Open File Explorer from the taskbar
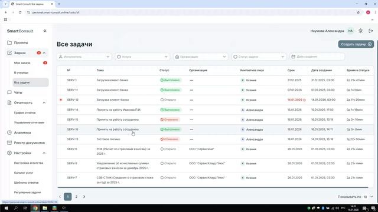Image resolution: width=378 pixels, height=212 pixels. click(x=45, y=208)
